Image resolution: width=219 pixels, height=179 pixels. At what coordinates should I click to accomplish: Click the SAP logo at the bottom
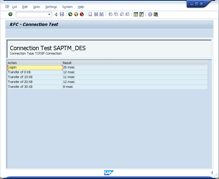(109, 173)
